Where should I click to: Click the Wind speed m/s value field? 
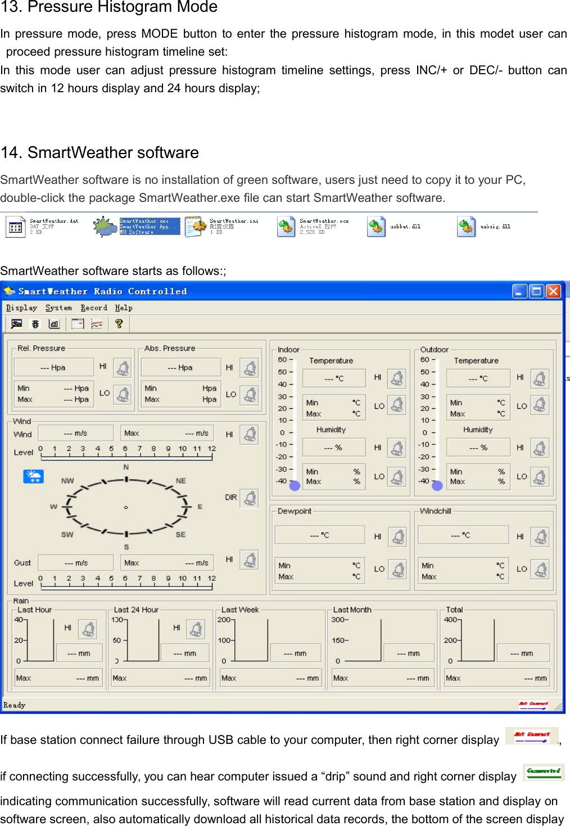coord(76,433)
